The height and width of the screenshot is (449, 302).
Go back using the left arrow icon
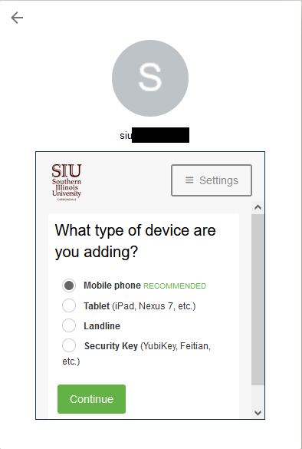pos(17,18)
